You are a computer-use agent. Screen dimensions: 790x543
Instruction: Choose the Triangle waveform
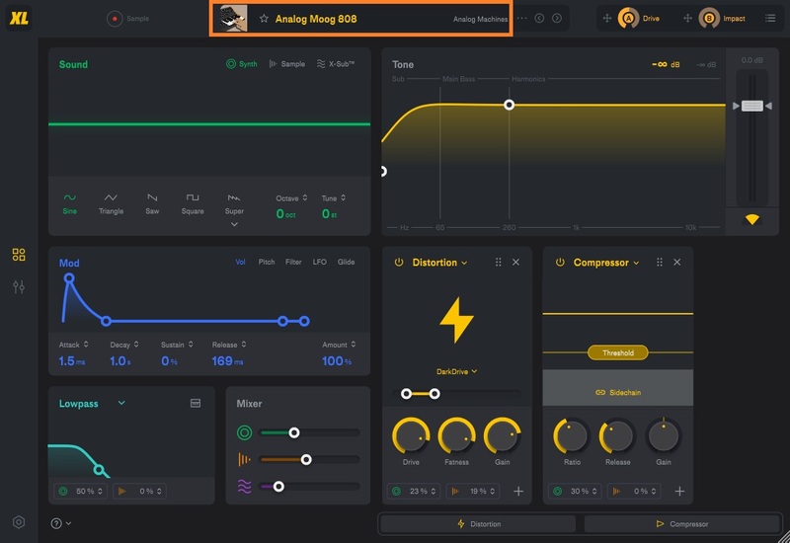pyautogui.click(x=111, y=204)
